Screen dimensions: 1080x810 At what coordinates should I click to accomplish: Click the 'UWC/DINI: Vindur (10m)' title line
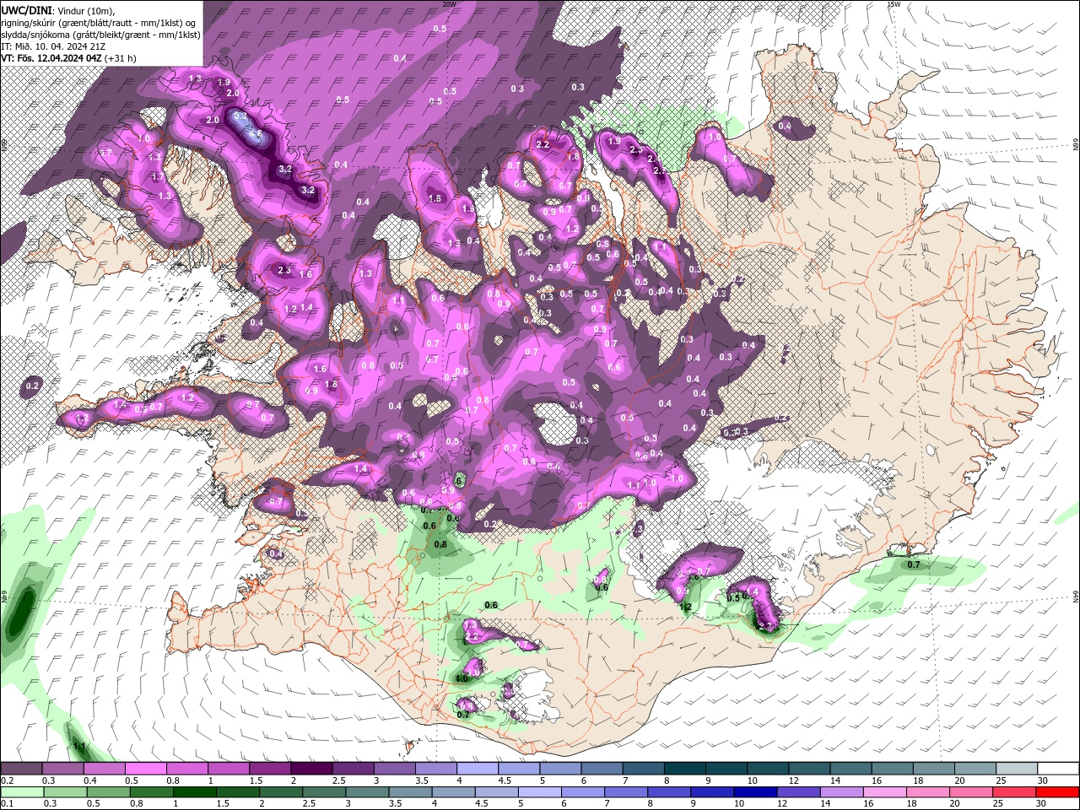[57, 10]
